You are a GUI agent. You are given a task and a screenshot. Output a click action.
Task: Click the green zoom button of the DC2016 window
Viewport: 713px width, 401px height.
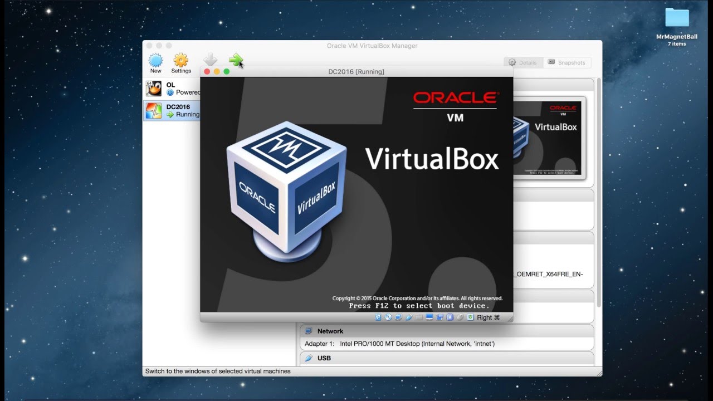pyautogui.click(x=226, y=72)
